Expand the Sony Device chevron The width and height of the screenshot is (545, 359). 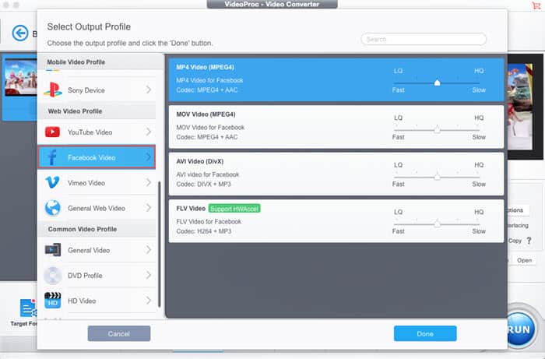point(149,90)
